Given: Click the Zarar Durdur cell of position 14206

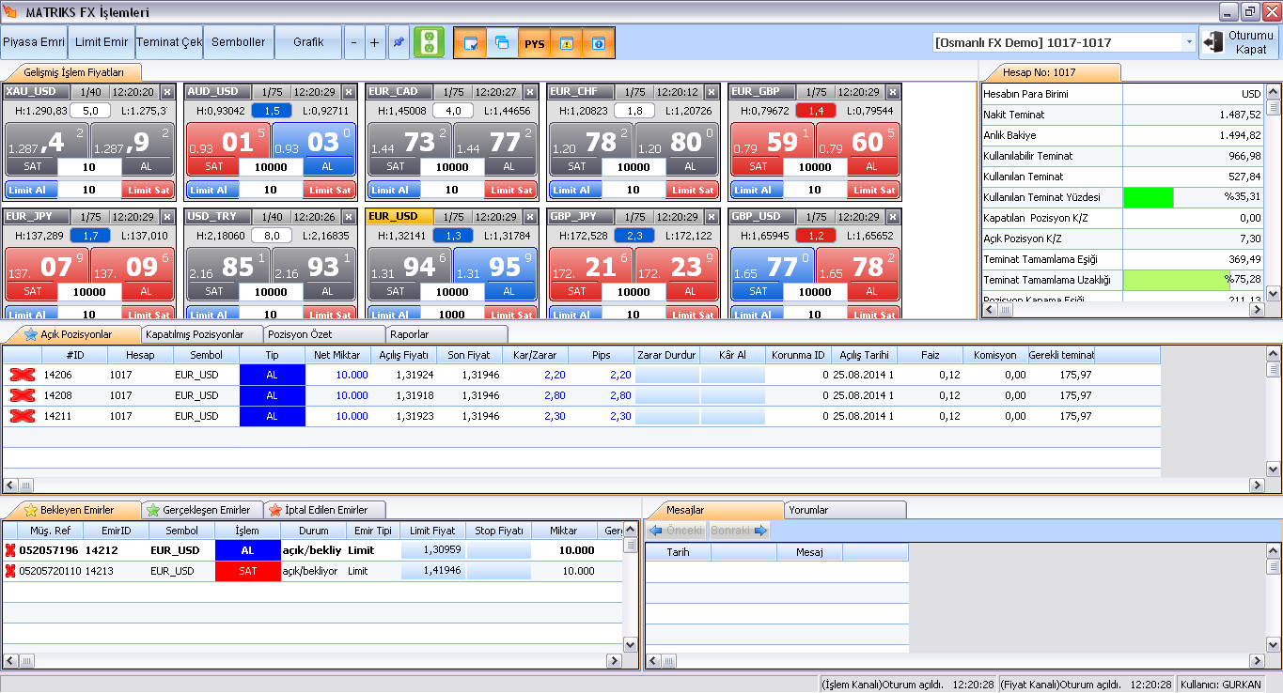Looking at the screenshot, I should click(x=667, y=375).
